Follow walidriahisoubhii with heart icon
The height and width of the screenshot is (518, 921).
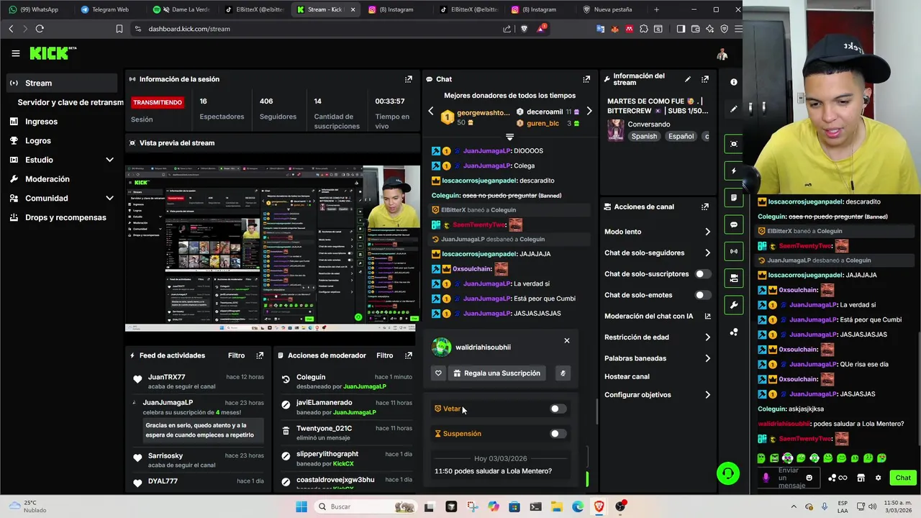tap(438, 373)
